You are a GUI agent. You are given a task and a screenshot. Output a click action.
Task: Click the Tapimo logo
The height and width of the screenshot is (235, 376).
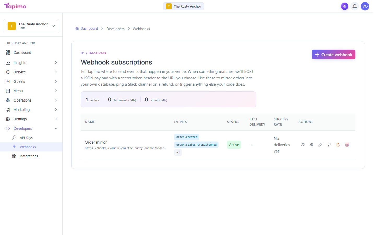(15, 6)
